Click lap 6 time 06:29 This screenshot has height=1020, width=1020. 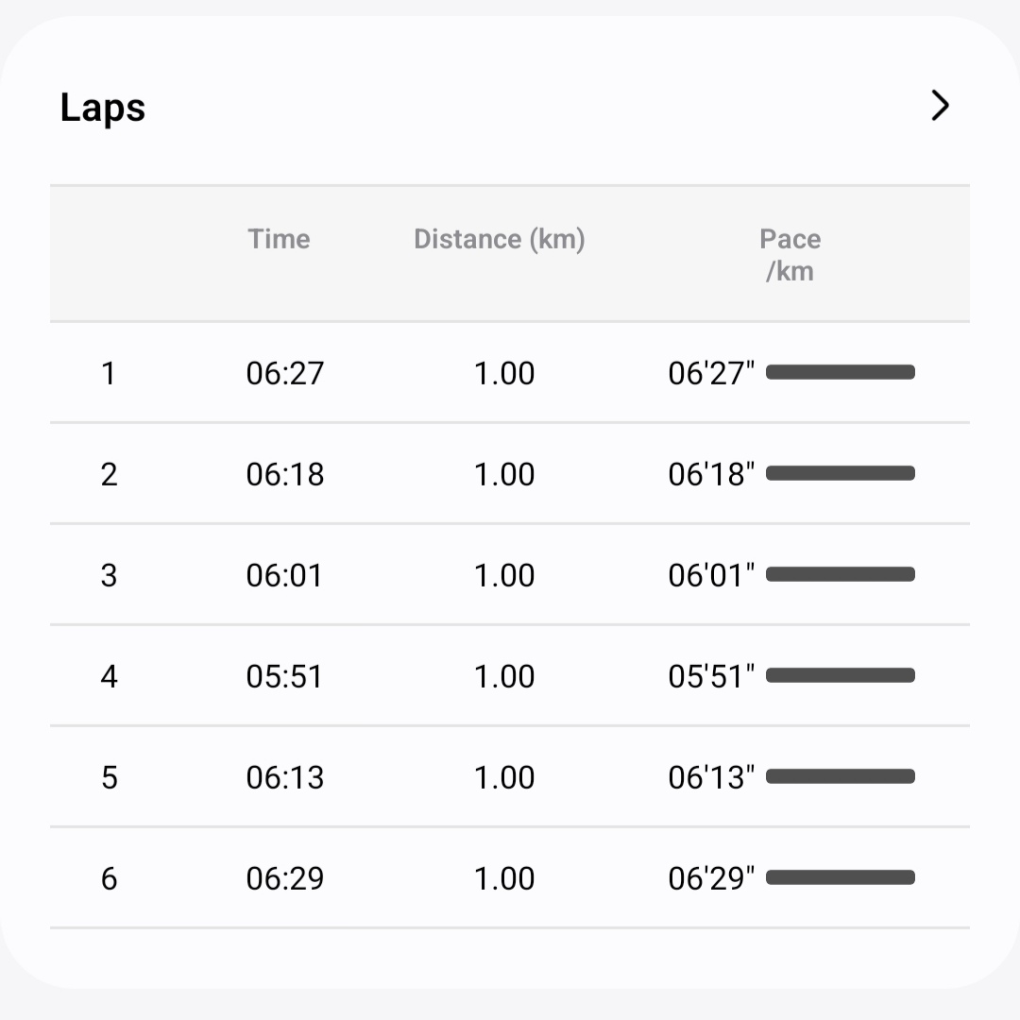285,879
